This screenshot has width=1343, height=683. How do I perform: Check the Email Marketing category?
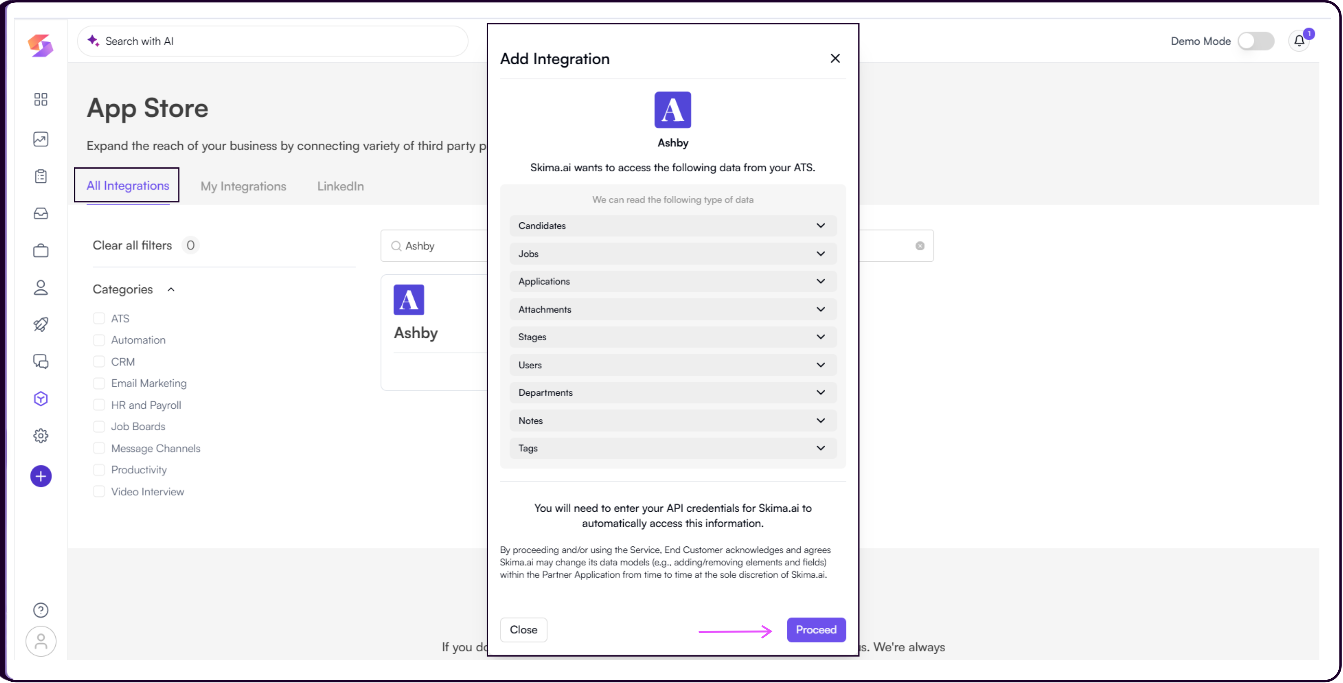pos(99,383)
